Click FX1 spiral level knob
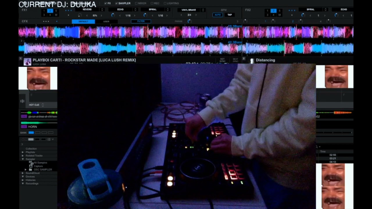Image resolution: width=372 pixels, height=209 pixels. pyautogui.click(x=145, y=15)
